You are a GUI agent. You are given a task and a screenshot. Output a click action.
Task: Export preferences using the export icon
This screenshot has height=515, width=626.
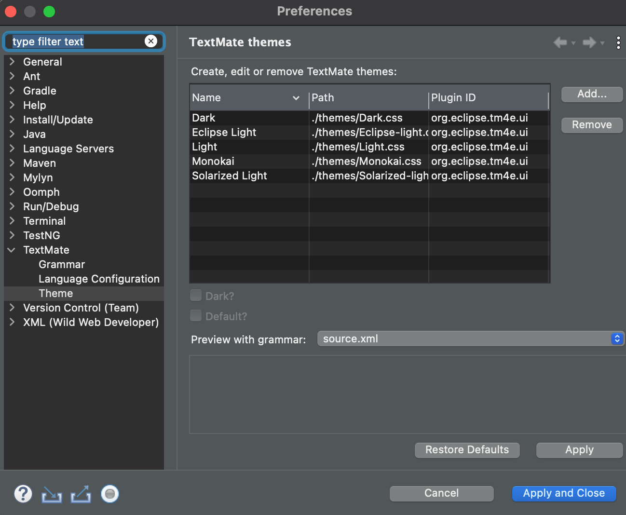(x=80, y=494)
